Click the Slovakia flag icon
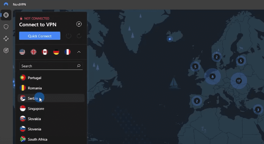The width and height of the screenshot is (264, 144). [x=23, y=119]
